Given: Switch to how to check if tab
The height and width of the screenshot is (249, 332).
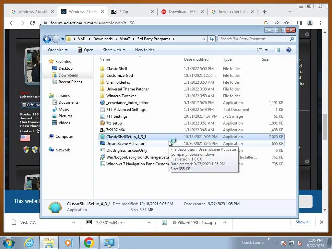Looking at the screenshot, I should (232, 12).
